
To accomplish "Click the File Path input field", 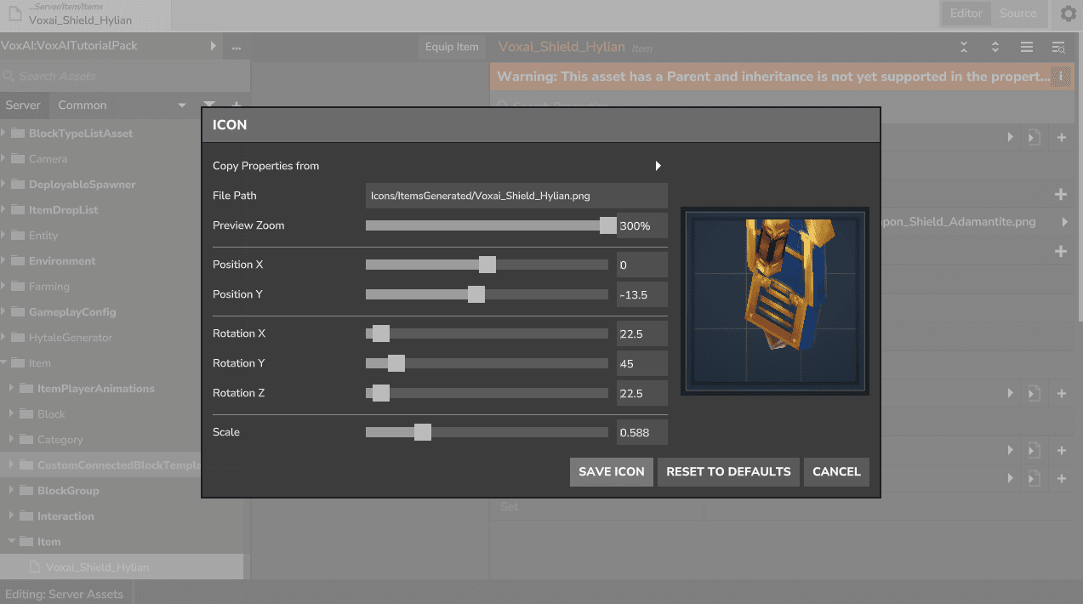I will pyautogui.click(x=516, y=196).
